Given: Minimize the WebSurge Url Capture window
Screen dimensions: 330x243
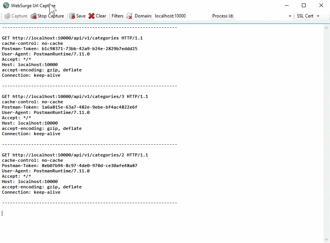Looking at the screenshot, I should click(287, 5).
